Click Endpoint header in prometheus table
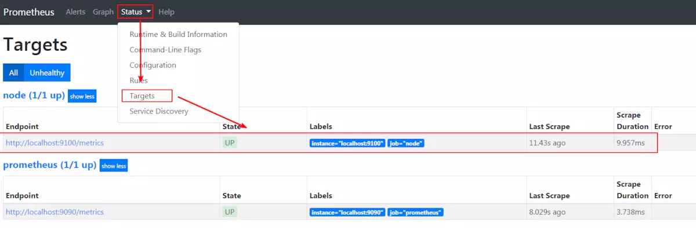 (x=21, y=196)
